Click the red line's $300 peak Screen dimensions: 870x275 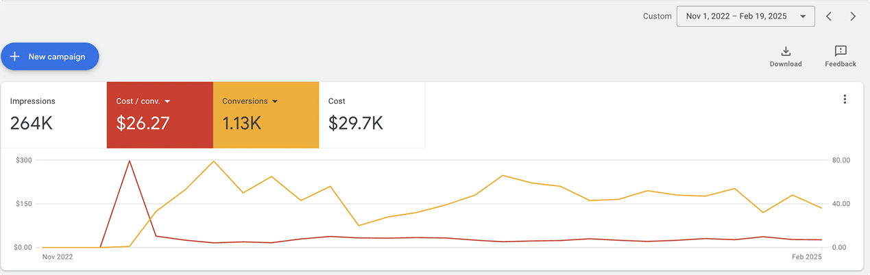pyautogui.click(x=130, y=161)
